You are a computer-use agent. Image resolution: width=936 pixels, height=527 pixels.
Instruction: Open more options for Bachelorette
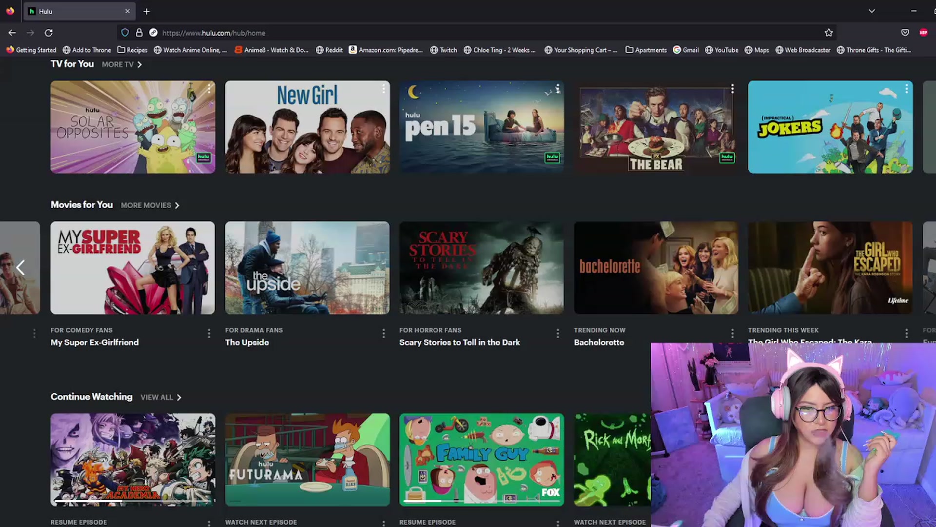[732, 333]
